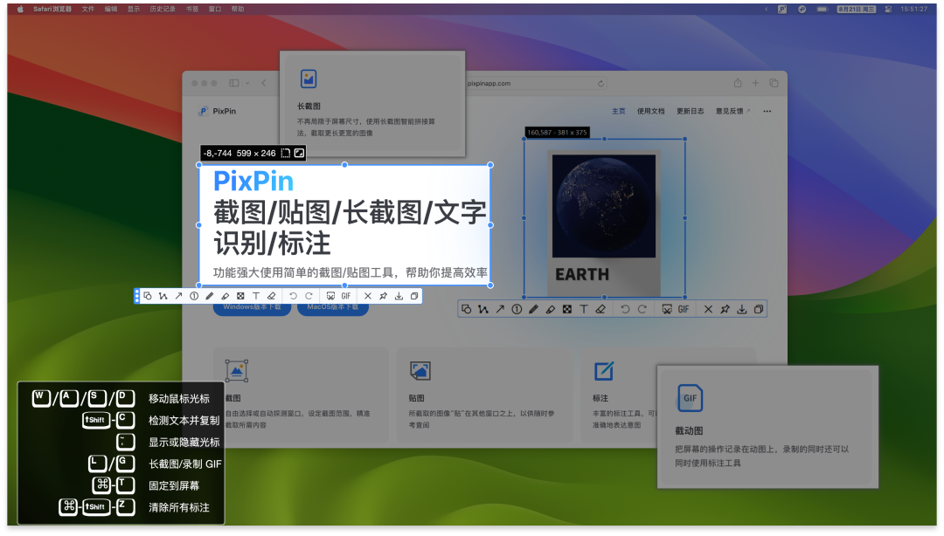Click the 长截图 card icon

[x=309, y=79]
